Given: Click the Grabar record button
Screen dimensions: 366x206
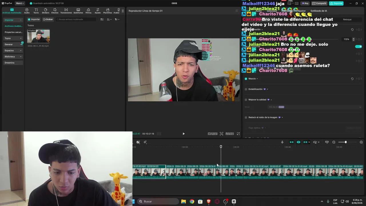Looking at the screenshot, I should pyautogui.click(x=48, y=19).
